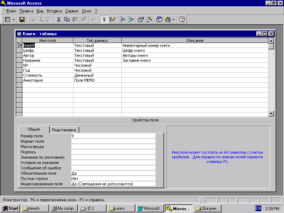Switch to teresh folder in taskbar
Viewport: 284px width, 213px height.
point(35,208)
